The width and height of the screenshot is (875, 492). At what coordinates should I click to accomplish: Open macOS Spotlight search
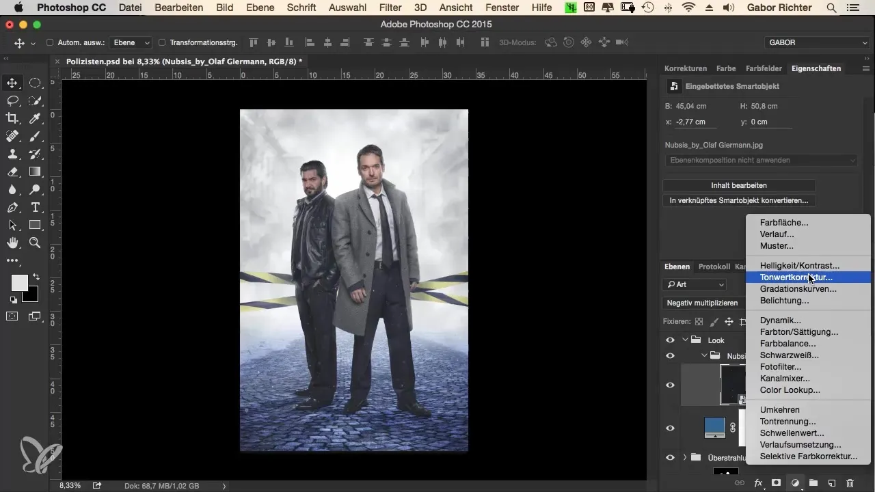(x=831, y=8)
